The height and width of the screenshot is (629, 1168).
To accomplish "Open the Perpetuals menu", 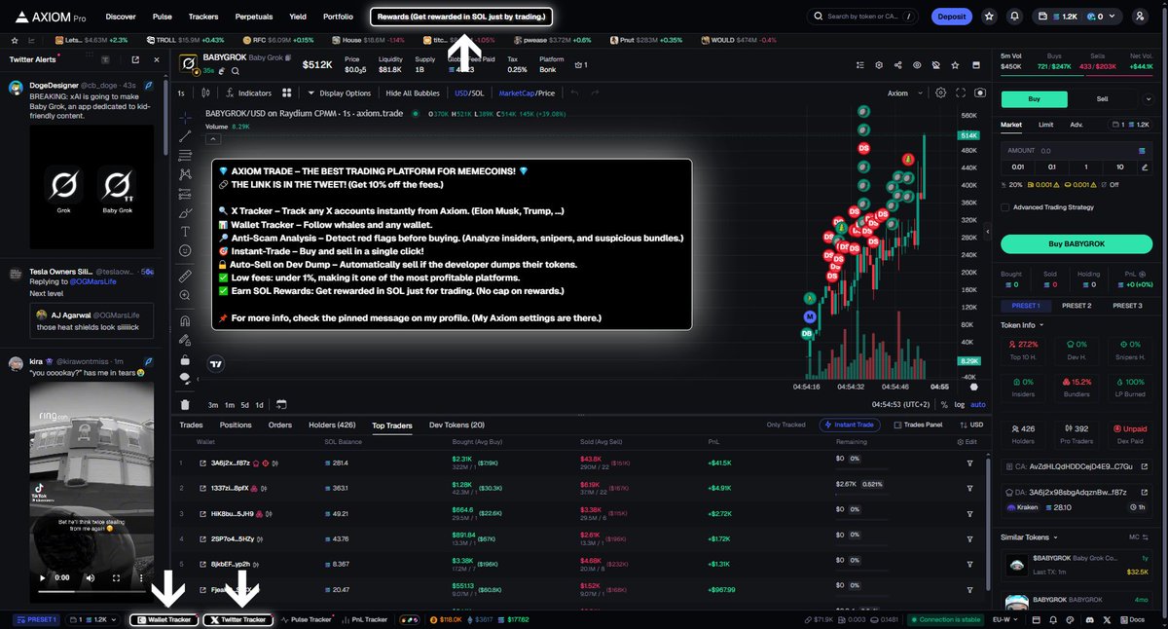I will (253, 17).
